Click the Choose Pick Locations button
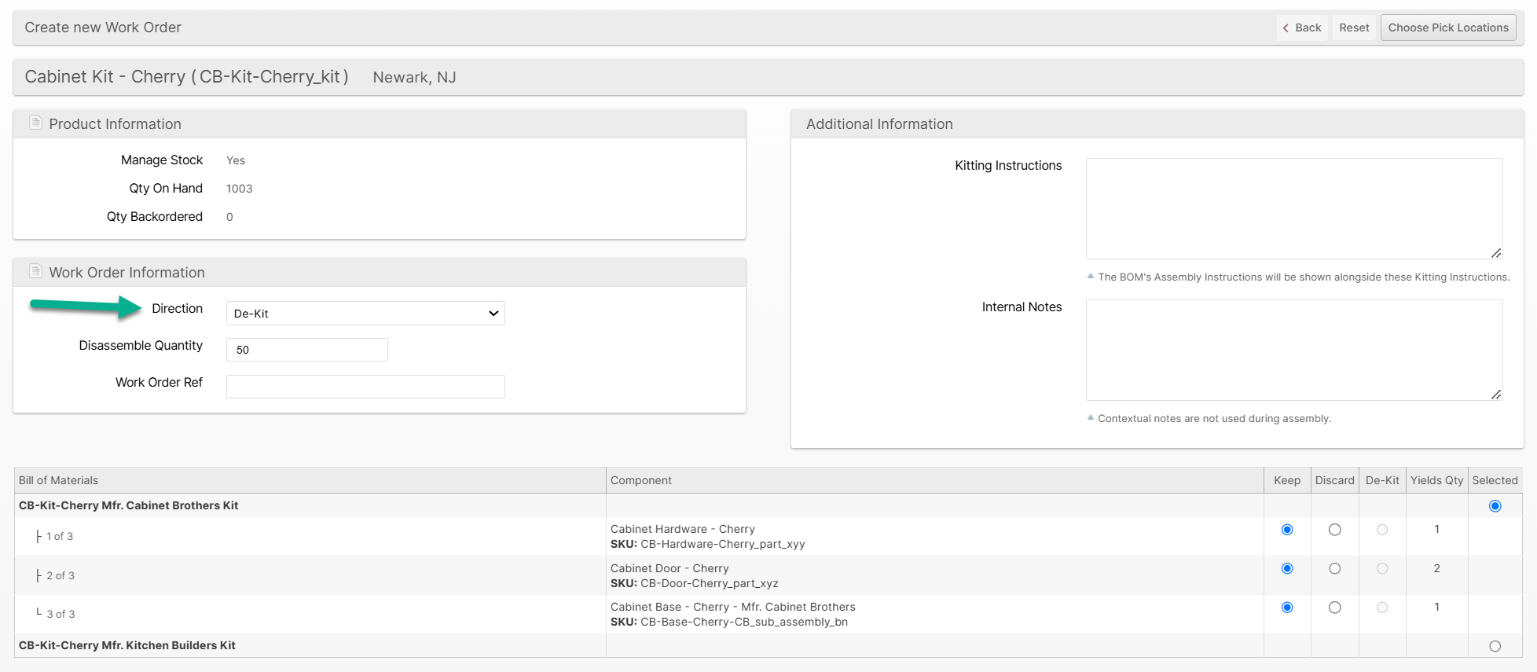1537x672 pixels. click(x=1447, y=28)
